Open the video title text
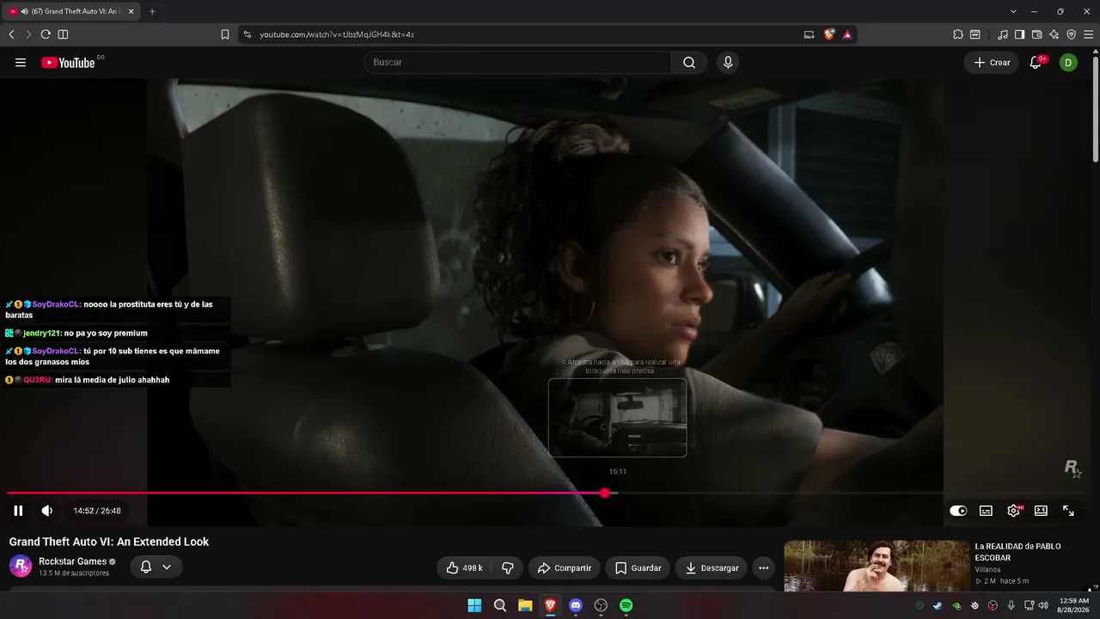The image size is (1100, 619). click(x=109, y=542)
